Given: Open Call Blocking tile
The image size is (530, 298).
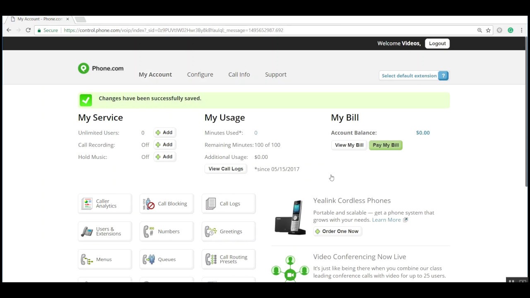Looking at the screenshot, I should coord(167,204).
